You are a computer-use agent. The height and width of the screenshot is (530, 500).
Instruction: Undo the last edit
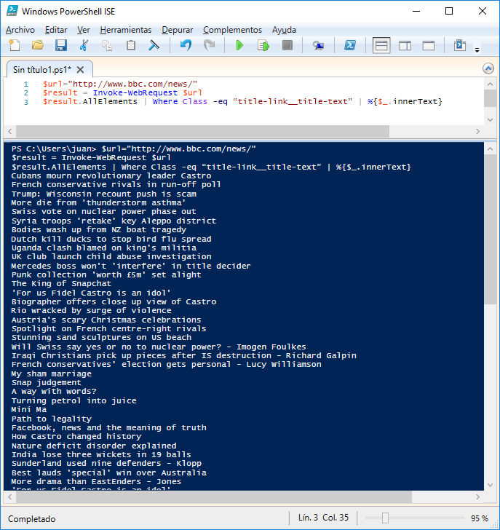click(x=186, y=46)
